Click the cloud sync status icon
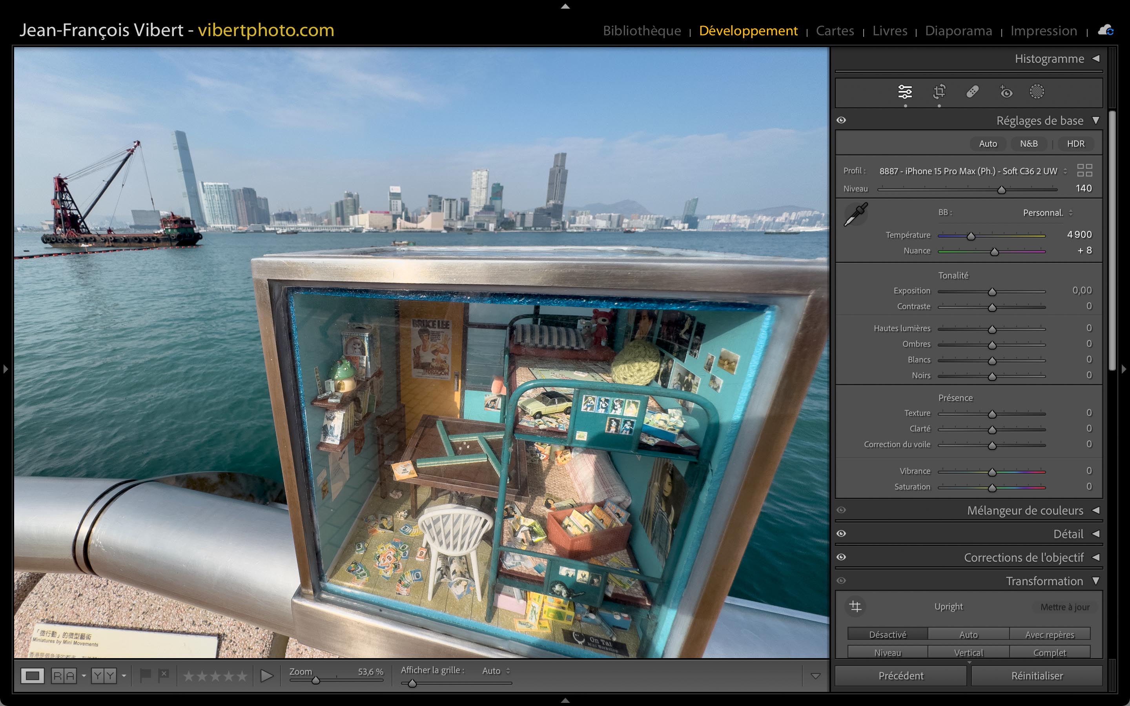Image resolution: width=1130 pixels, height=706 pixels. 1105,31
